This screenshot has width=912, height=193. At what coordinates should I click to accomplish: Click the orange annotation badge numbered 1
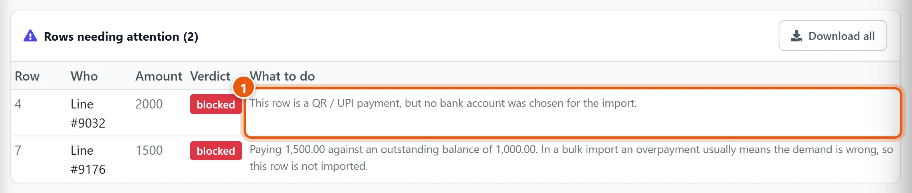[x=244, y=88]
